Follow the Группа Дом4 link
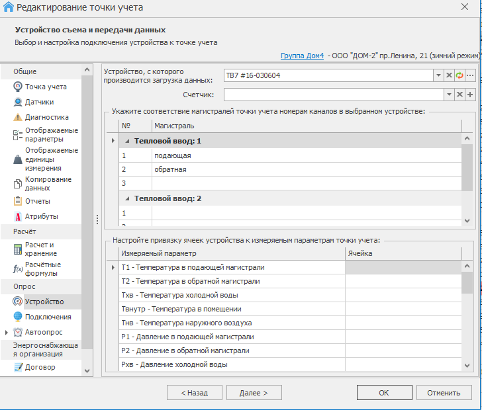 (x=302, y=56)
